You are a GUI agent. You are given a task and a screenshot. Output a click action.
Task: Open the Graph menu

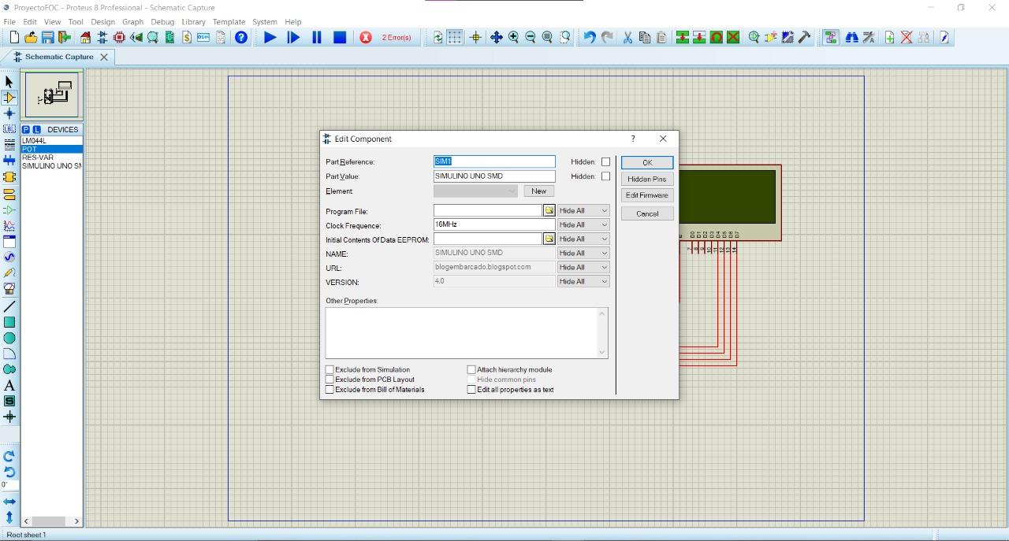pyautogui.click(x=132, y=22)
